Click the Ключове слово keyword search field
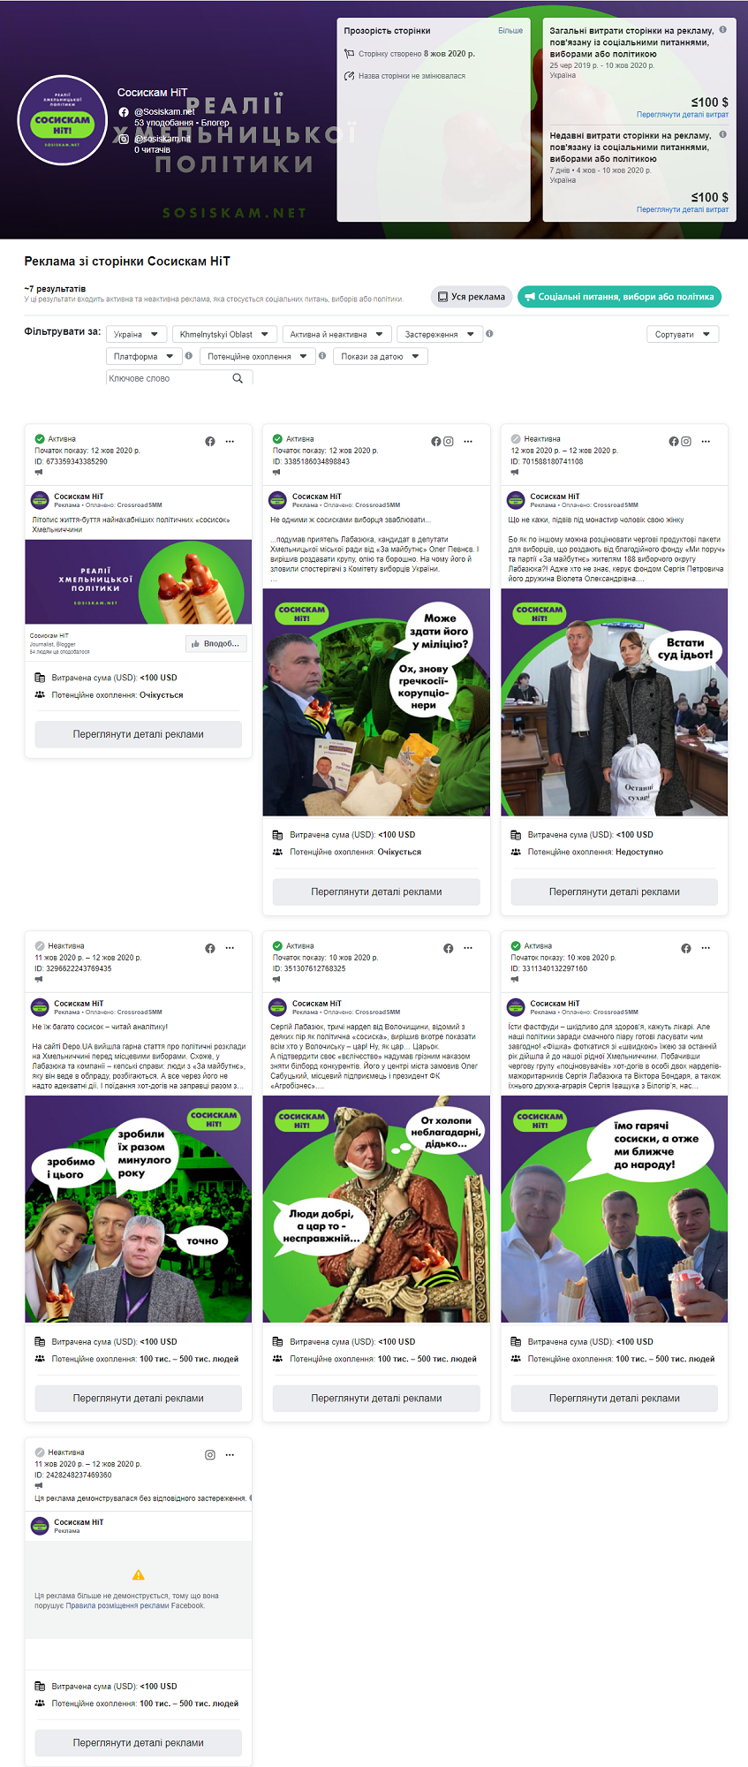Image resolution: width=748 pixels, height=1767 pixels. (168, 378)
